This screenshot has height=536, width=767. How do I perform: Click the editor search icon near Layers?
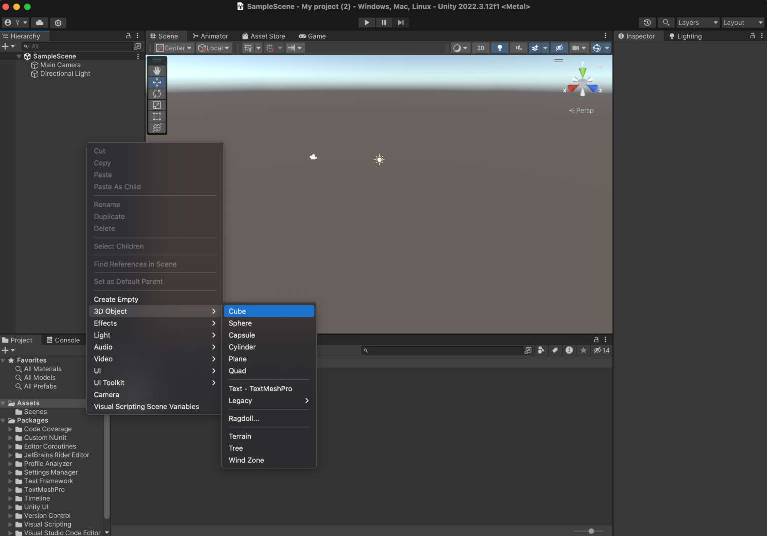pos(666,22)
